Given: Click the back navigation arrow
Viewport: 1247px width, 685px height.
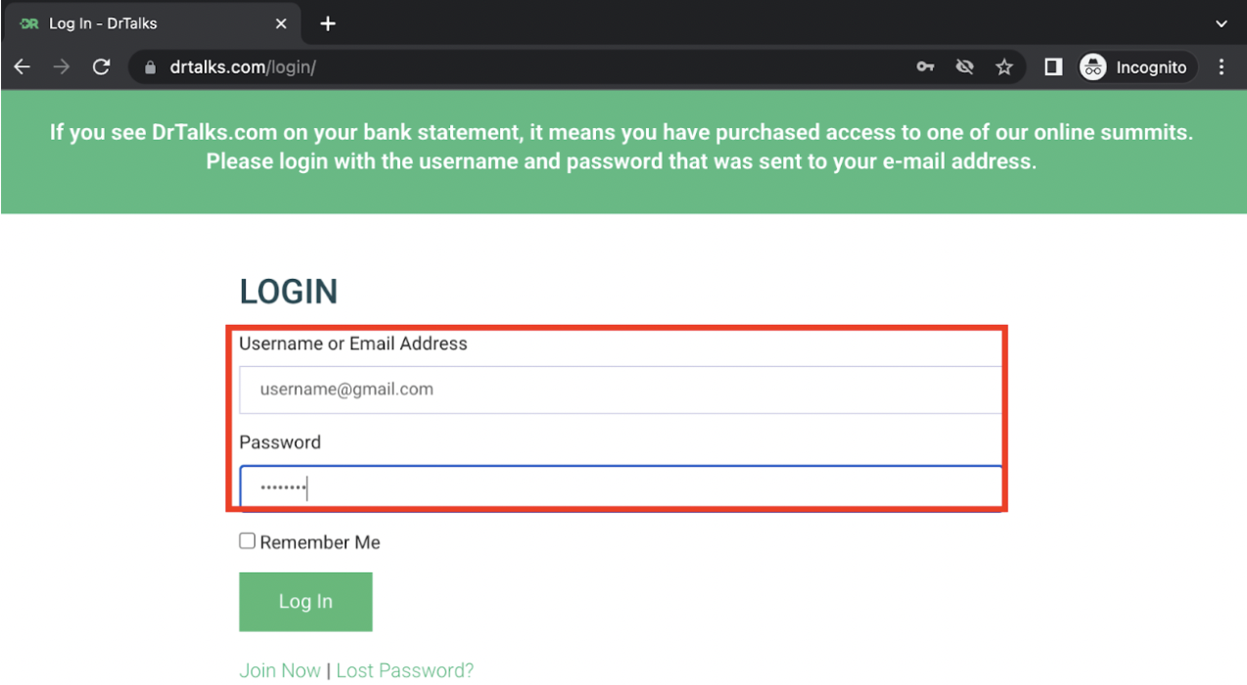Looking at the screenshot, I should tap(22, 67).
